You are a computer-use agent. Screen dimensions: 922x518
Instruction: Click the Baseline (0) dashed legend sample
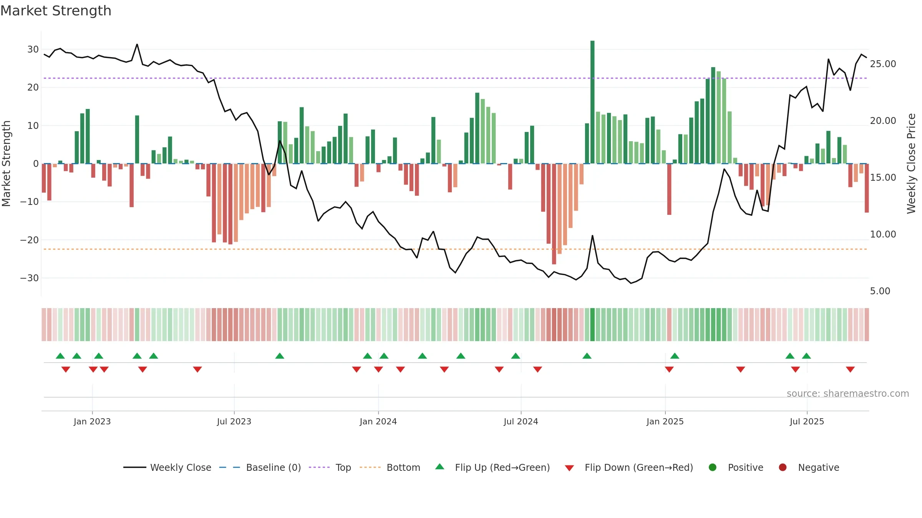pos(229,467)
